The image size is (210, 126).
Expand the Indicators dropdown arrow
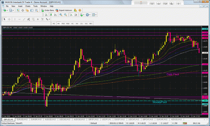coord(84,15)
